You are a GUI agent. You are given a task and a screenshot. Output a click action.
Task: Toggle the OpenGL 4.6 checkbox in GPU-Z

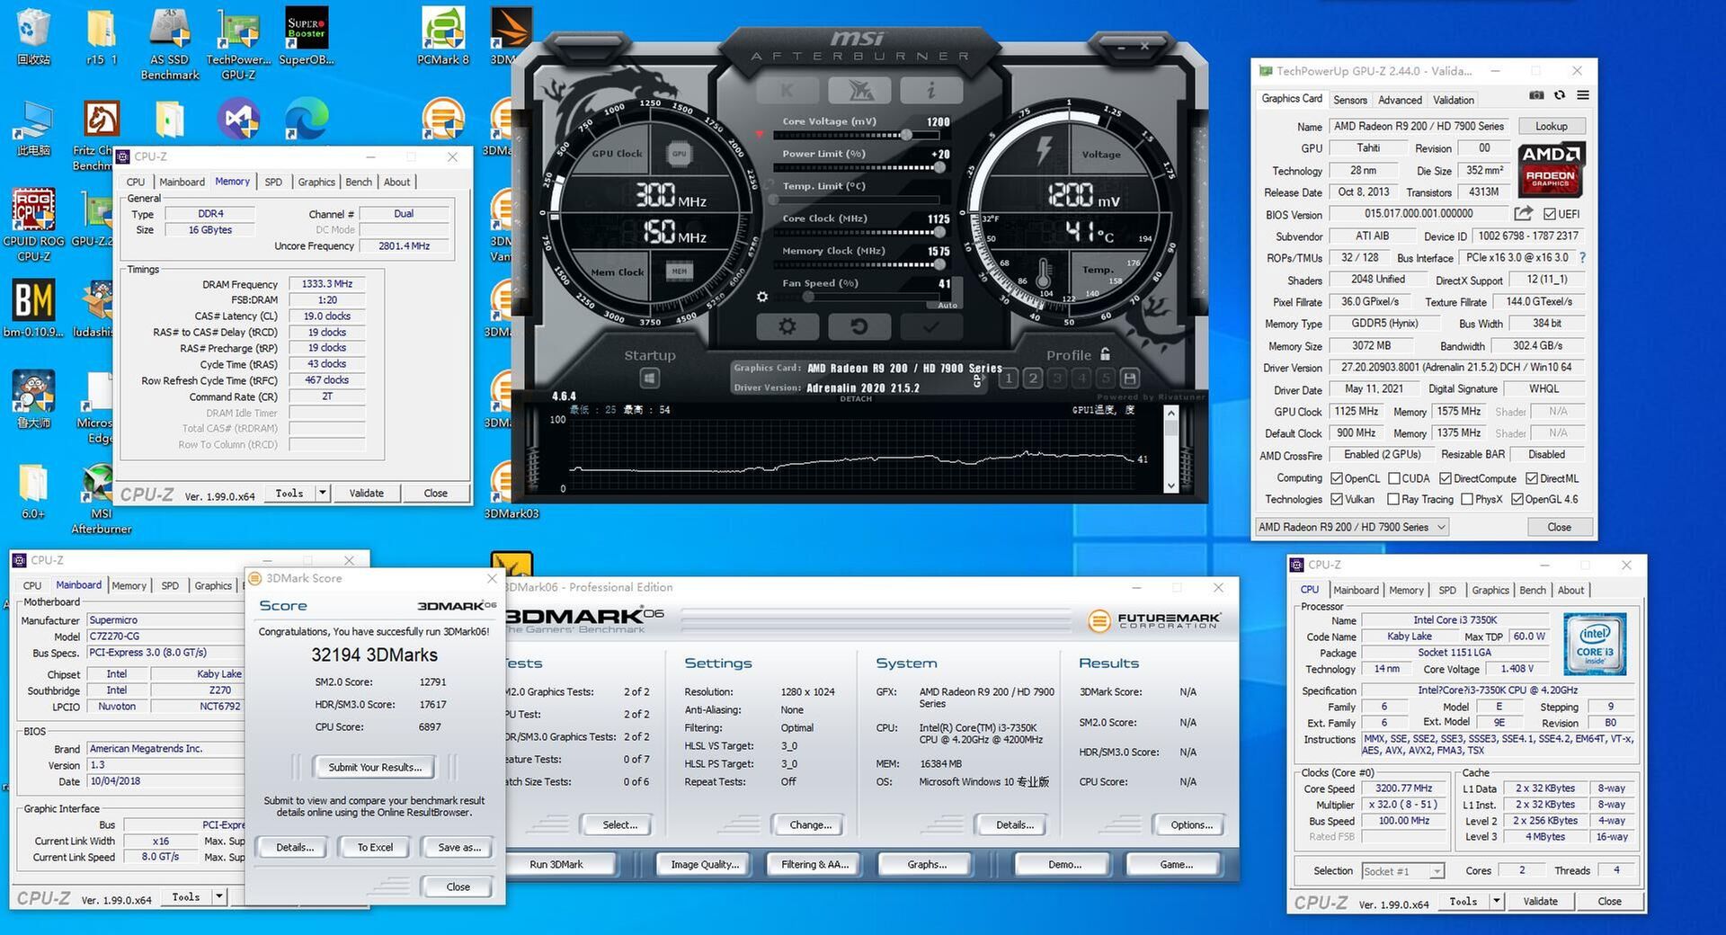1517,499
